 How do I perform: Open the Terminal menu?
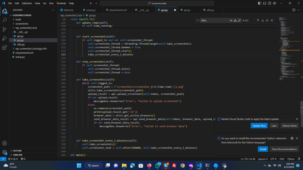[x=61, y=3]
